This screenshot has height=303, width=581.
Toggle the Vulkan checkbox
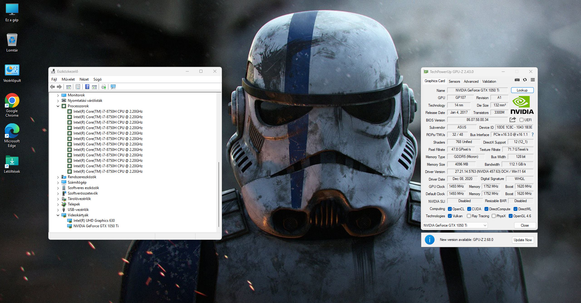pyautogui.click(x=450, y=216)
